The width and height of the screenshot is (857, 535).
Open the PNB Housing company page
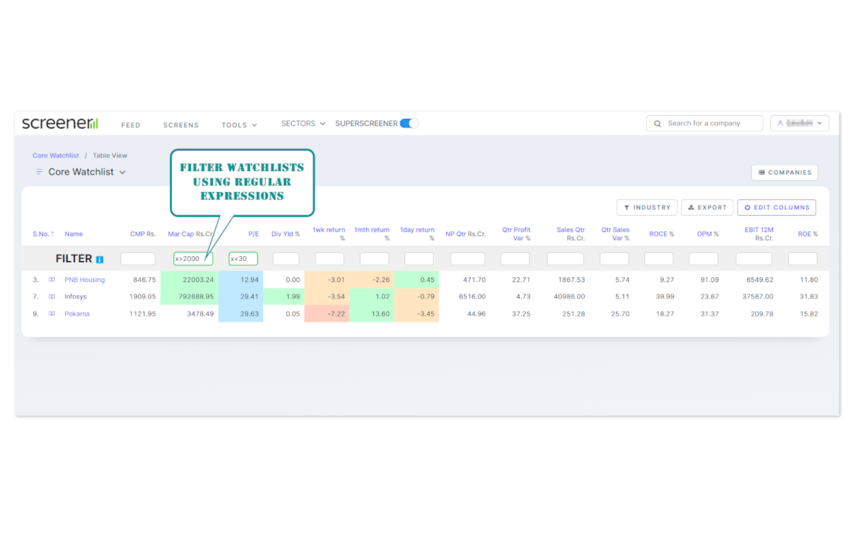pyautogui.click(x=84, y=280)
